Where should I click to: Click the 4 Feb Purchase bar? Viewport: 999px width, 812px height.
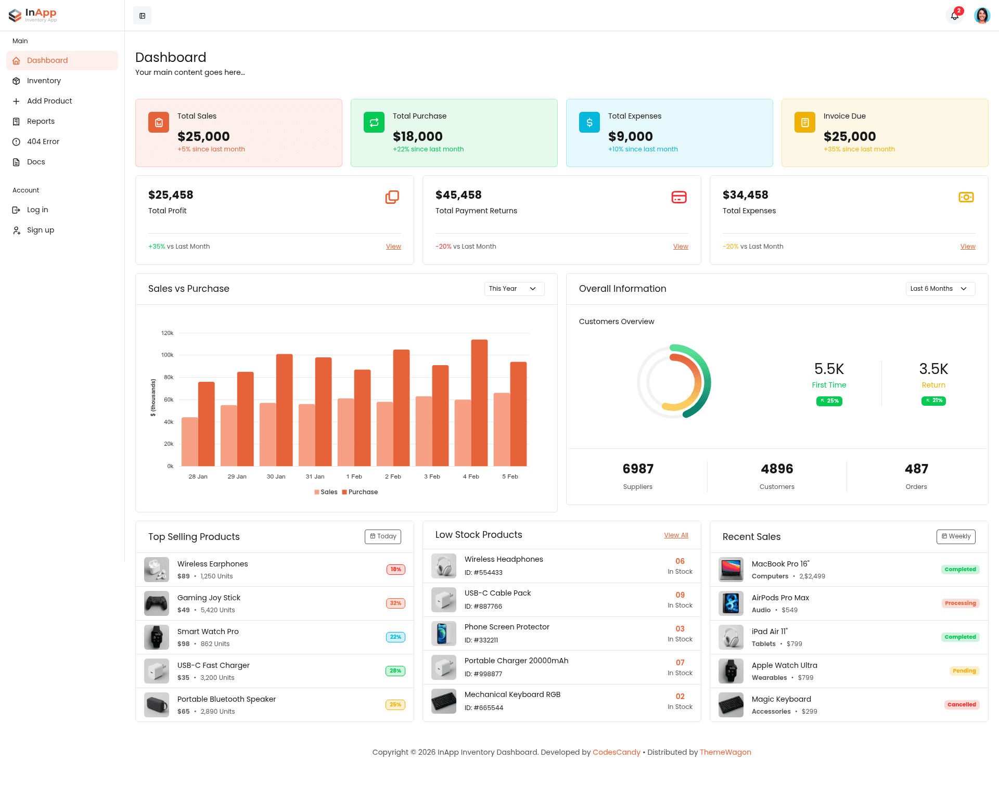[x=479, y=403]
